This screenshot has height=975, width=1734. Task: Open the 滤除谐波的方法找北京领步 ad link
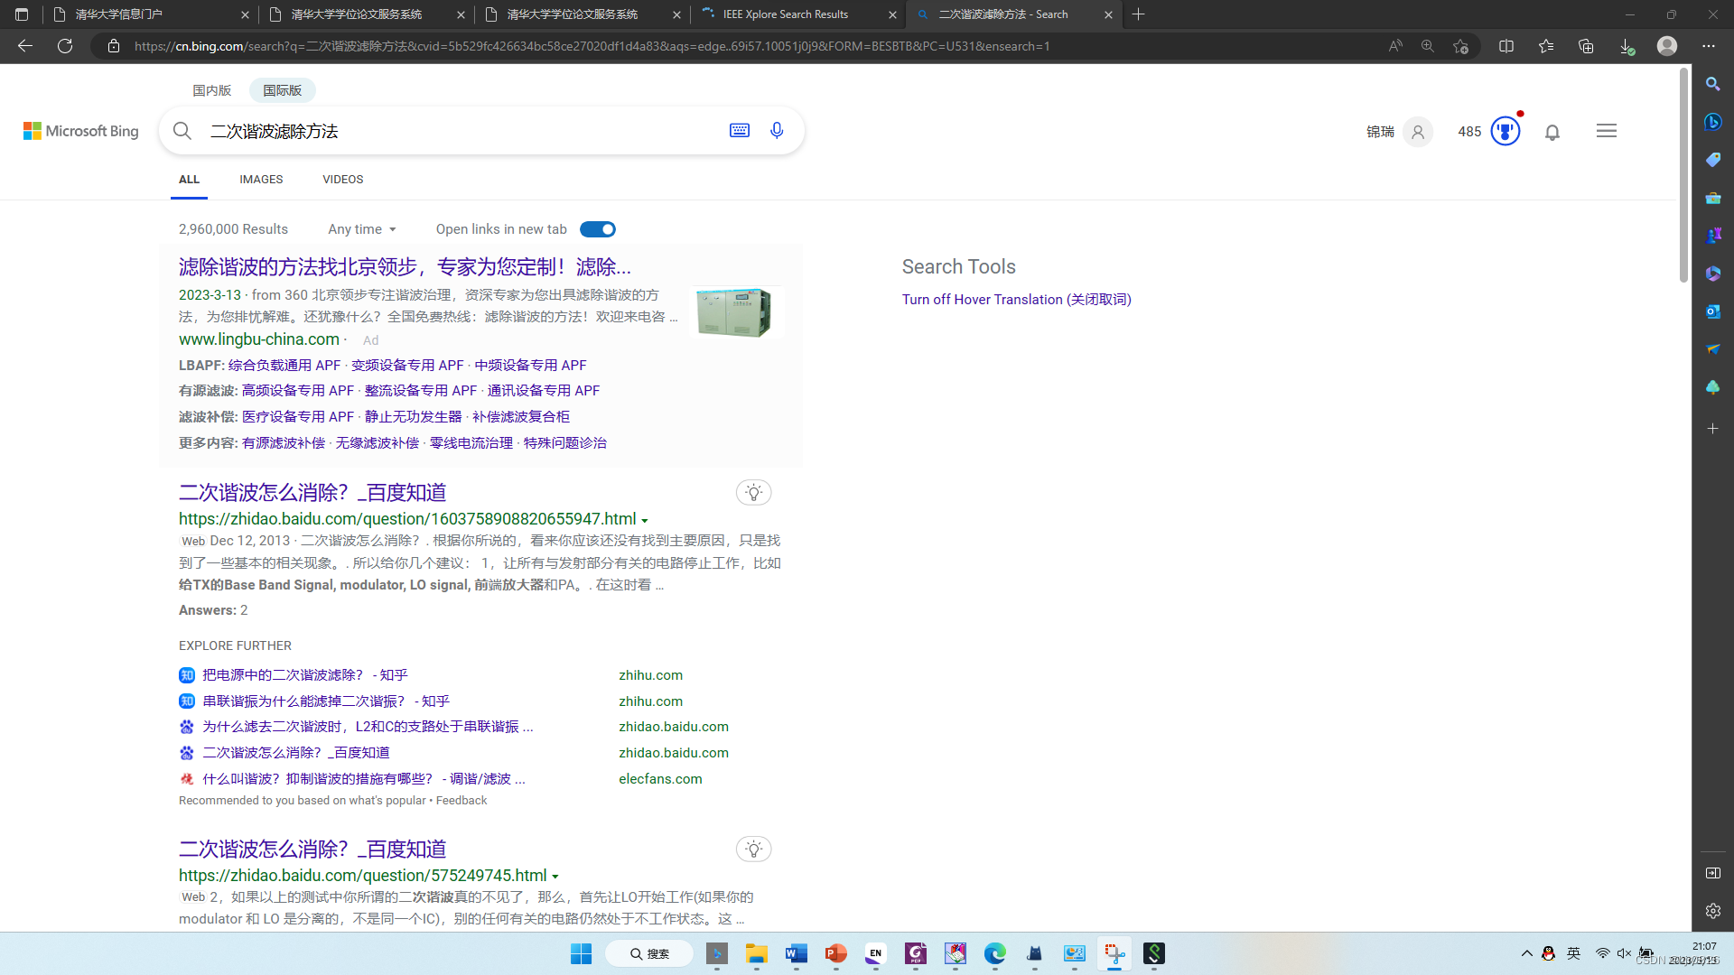tap(405, 267)
